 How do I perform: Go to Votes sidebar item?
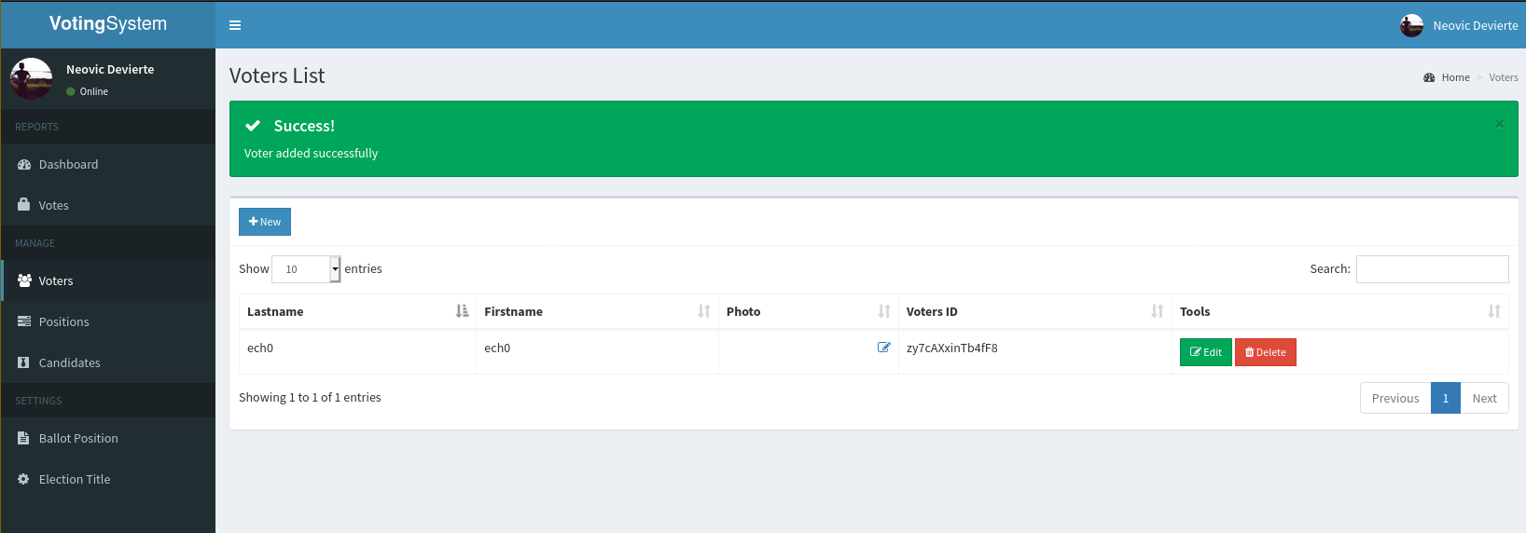click(x=53, y=205)
